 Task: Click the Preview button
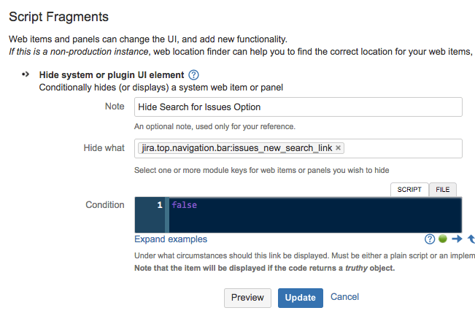[247, 298]
